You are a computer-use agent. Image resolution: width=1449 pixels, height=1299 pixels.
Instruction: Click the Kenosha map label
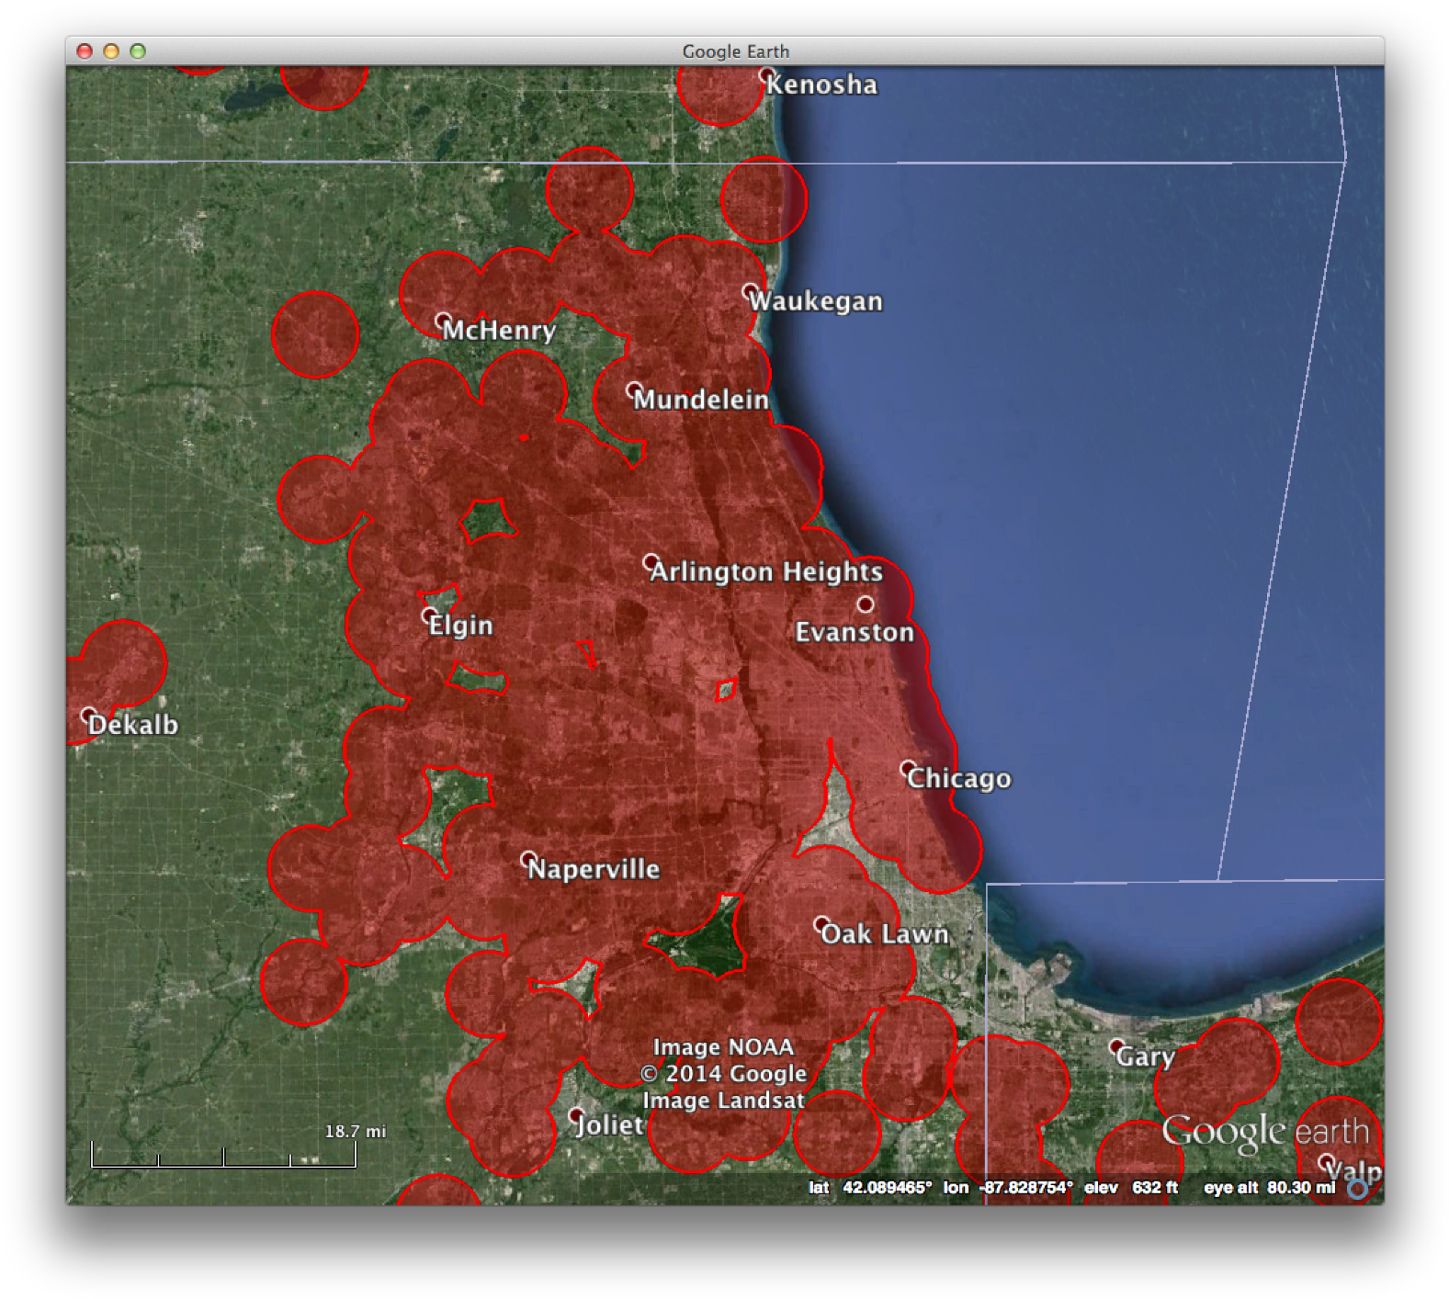(821, 85)
